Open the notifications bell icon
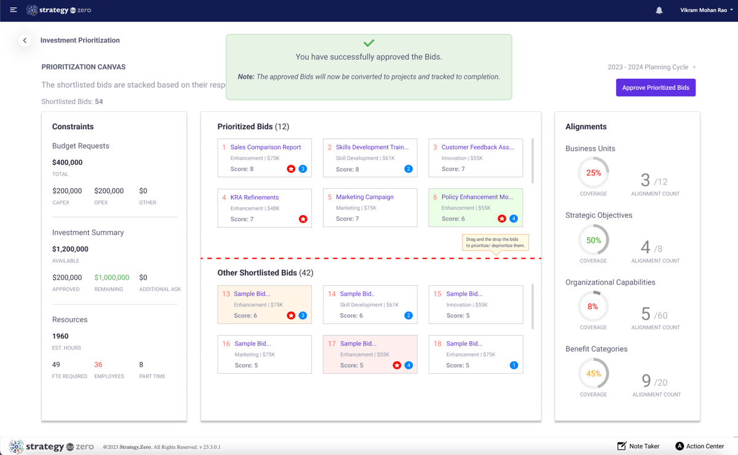 coord(659,10)
